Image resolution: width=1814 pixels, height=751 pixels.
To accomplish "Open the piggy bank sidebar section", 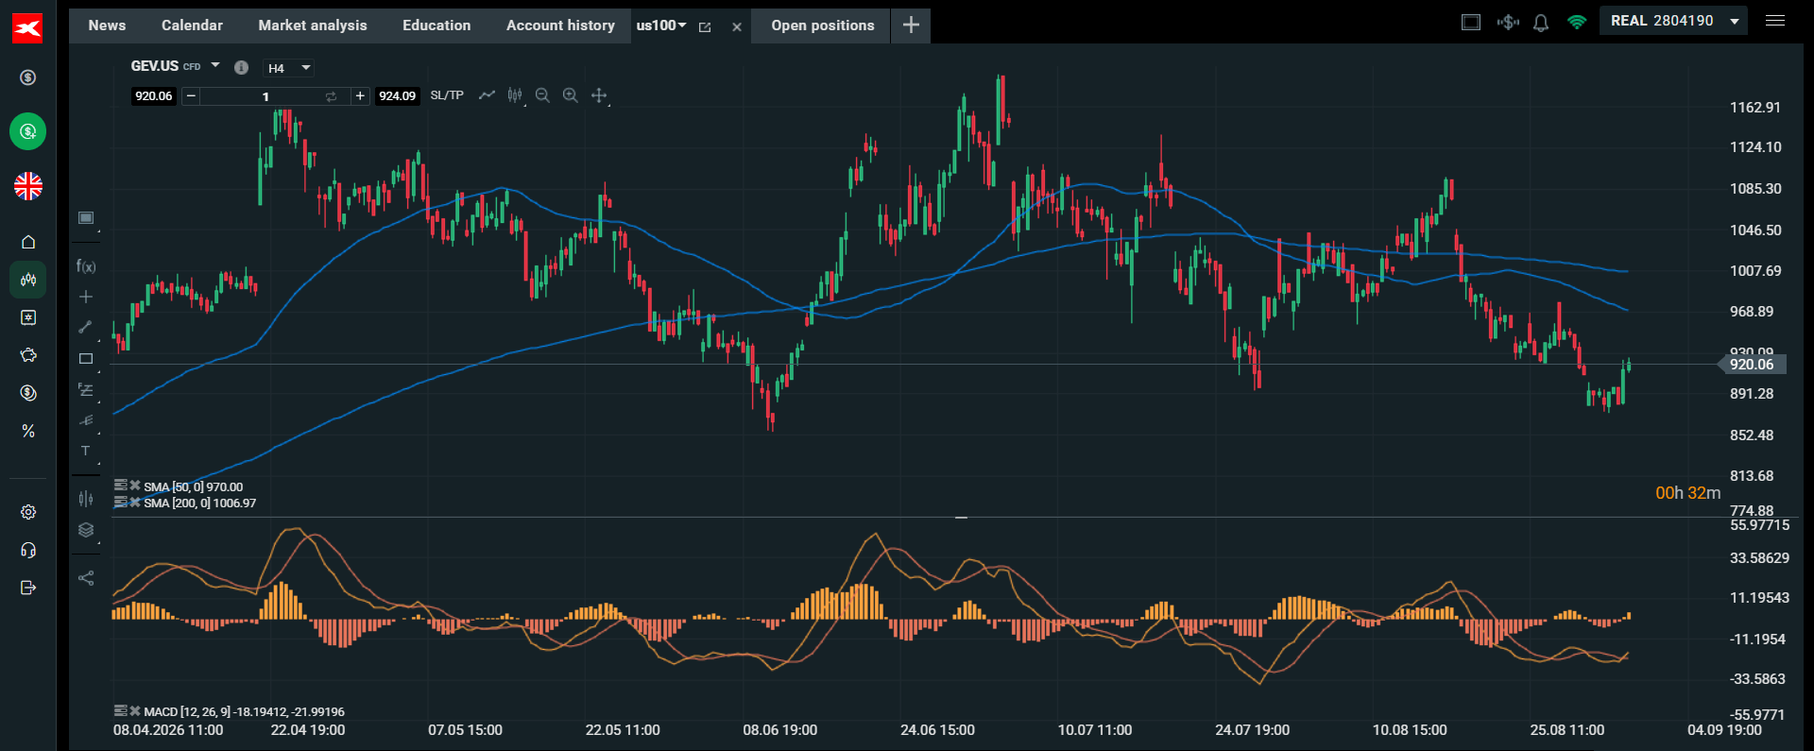I will tap(28, 355).
